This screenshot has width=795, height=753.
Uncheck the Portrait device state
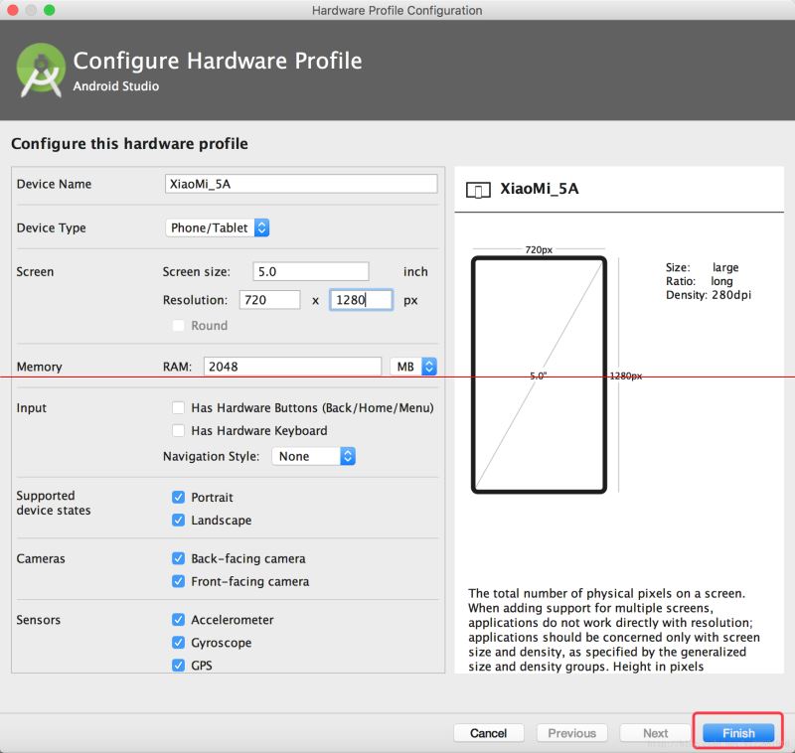click(179, 497)
